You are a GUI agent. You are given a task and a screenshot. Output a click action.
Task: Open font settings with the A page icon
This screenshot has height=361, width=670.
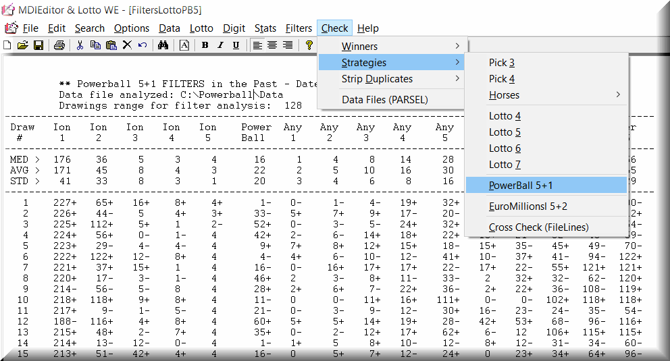click(184, 45)
